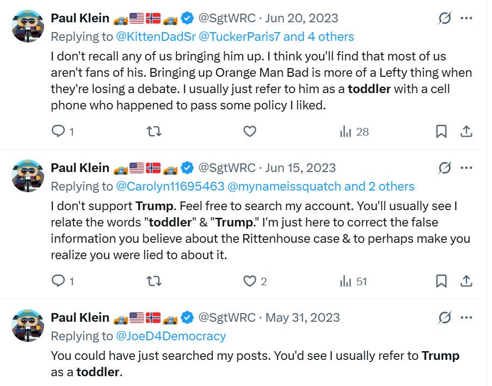View analytics showing 28 views
The image size is (492, 386).
pyautogui.click(x=354, y=131)
